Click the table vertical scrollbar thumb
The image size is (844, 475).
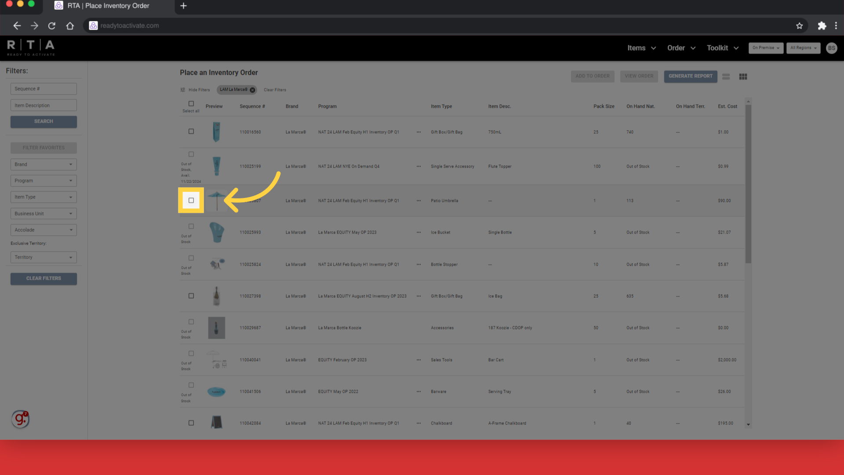(748, 184)
